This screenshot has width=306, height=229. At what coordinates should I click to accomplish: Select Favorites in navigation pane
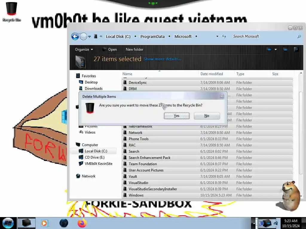89,76
